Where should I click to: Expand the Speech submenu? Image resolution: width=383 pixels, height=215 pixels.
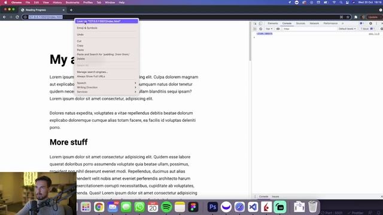click(x=106, y=83)
